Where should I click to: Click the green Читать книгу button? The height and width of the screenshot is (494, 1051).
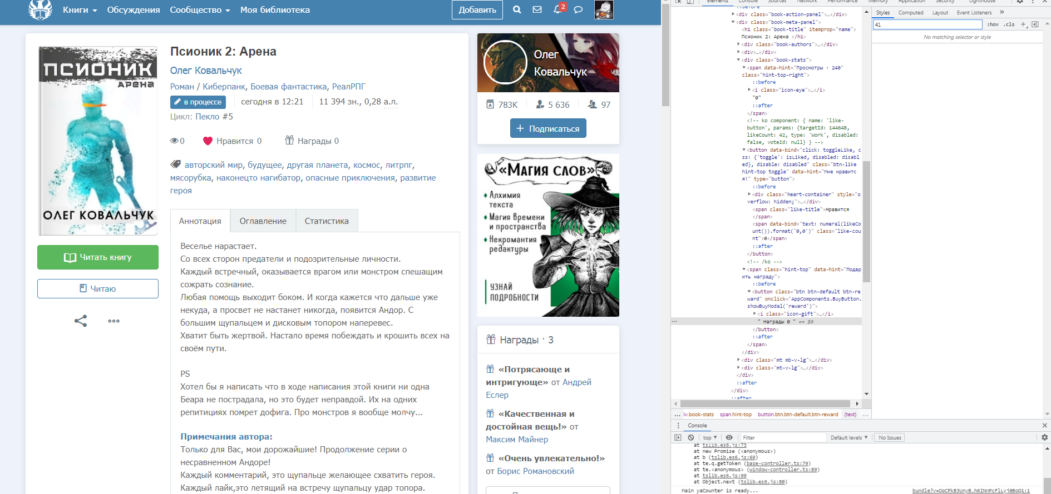(x=98, y=257)
